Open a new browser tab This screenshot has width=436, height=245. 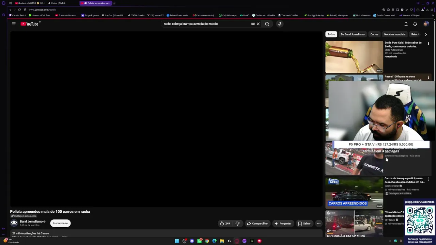(114, 3)
